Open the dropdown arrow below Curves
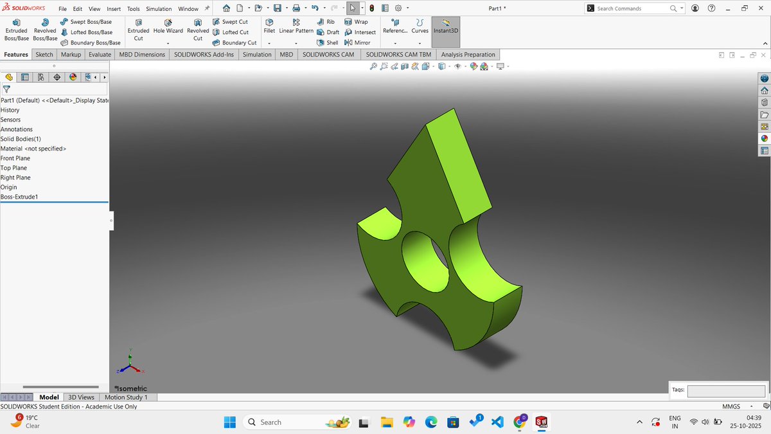The image size is (771, 434). click(x=420, y=43)
